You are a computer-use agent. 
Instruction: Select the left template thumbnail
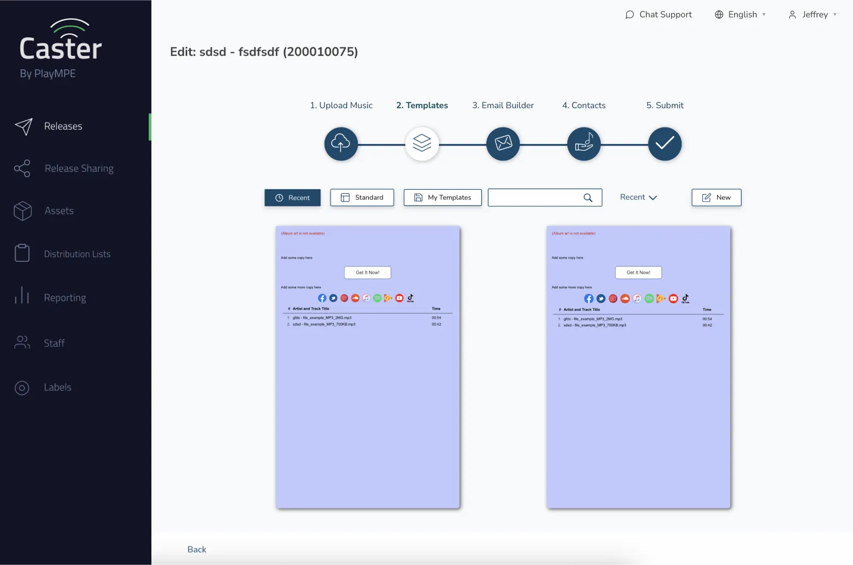coord(367,367)
